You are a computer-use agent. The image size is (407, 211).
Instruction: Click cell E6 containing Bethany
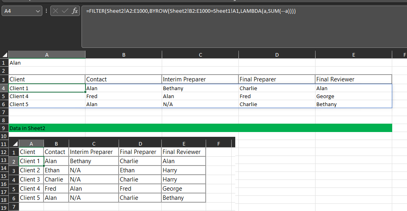point(353,104)
